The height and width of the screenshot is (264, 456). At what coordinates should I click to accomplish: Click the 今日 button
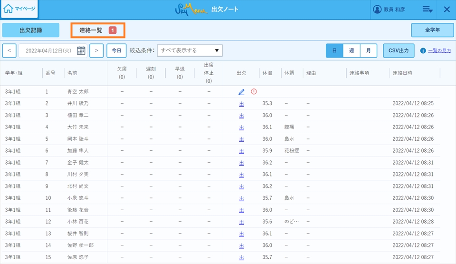click(x=116, y=50)
